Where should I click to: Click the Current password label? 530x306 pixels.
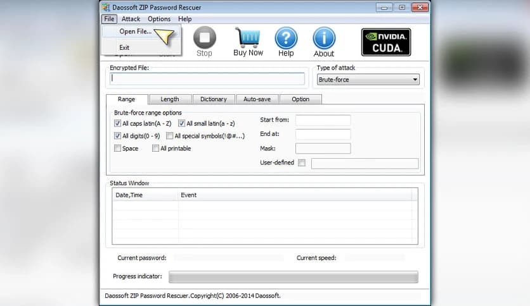[x=142, y=258]
